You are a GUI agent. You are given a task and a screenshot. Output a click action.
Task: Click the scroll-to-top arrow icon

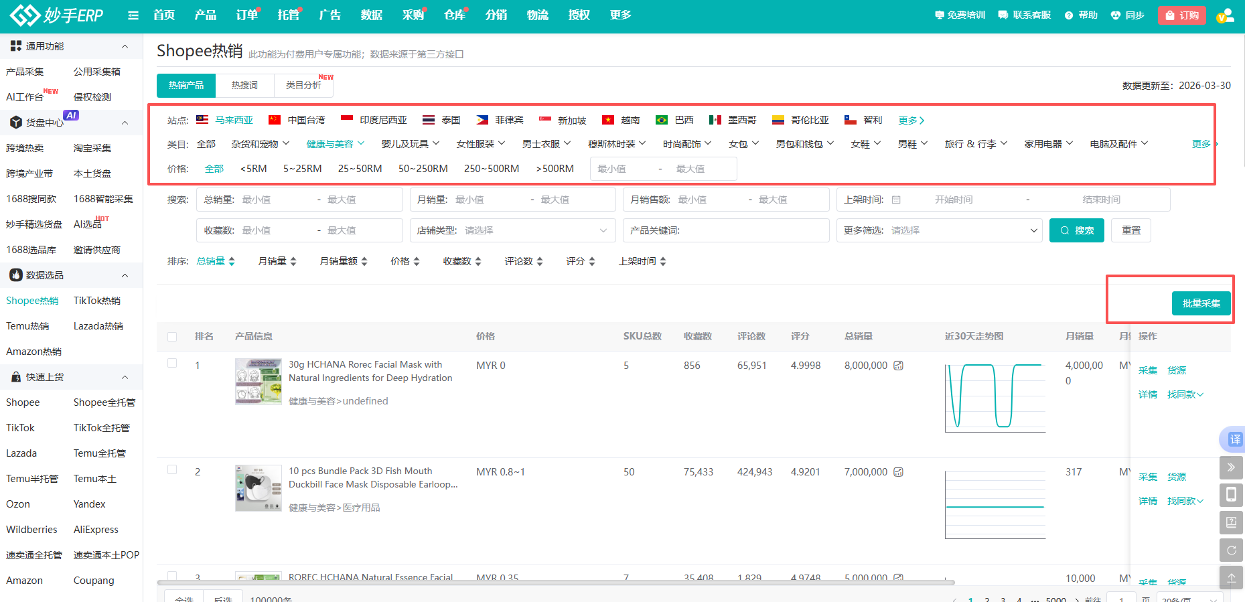pyautogui.click(x=1231, y=577)
